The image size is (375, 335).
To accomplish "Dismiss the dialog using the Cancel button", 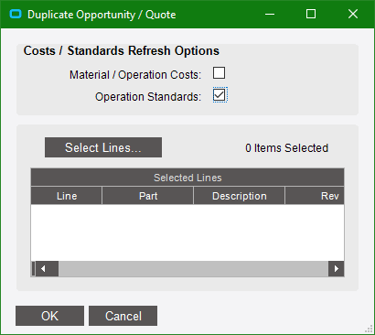I will click(123, 316).
